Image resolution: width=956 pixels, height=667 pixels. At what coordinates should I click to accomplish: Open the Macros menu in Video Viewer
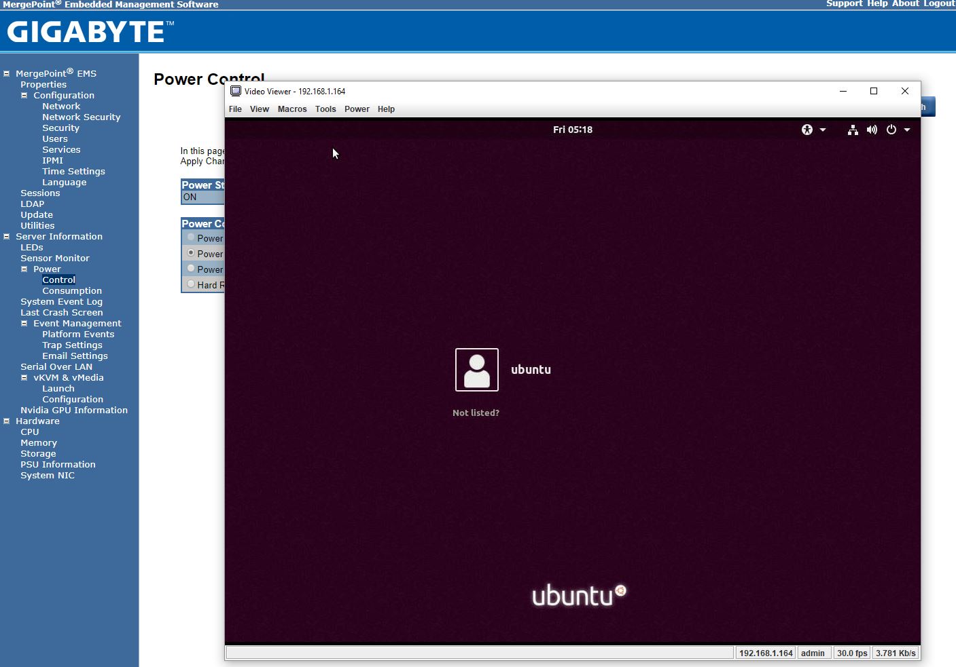point(292,109)
